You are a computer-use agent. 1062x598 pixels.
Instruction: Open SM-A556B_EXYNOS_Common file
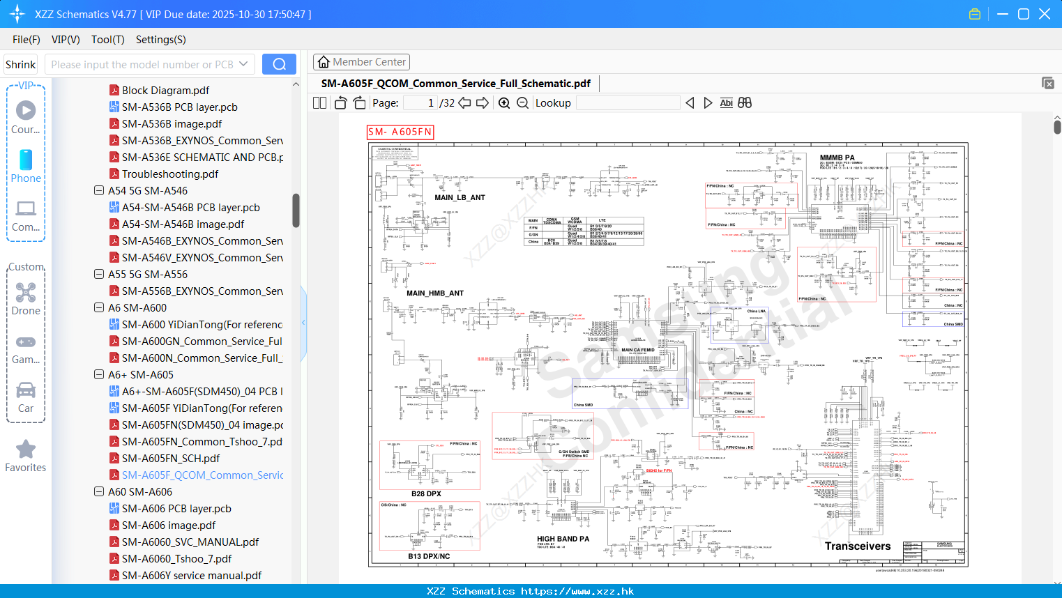[196, 291]
